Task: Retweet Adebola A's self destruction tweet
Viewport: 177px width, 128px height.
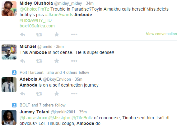Action: (x=39, y=93)
